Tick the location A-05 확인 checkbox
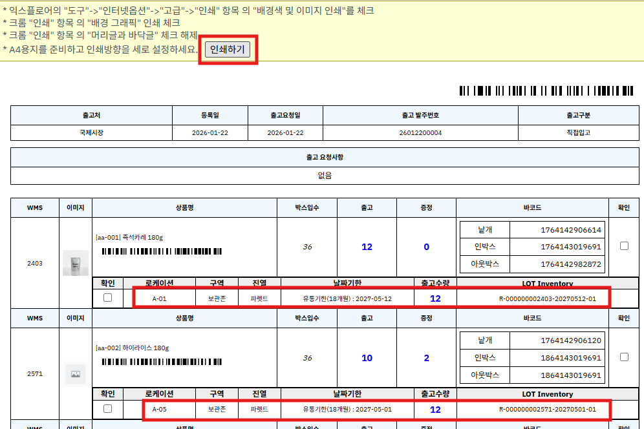644x429 pixels. coord(107,408)
